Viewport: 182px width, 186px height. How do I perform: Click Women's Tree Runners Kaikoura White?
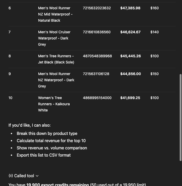(x=54, y=104)
